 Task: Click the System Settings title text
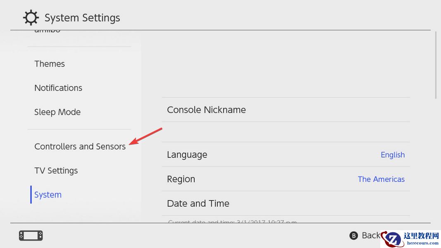(x=82, y=18)
